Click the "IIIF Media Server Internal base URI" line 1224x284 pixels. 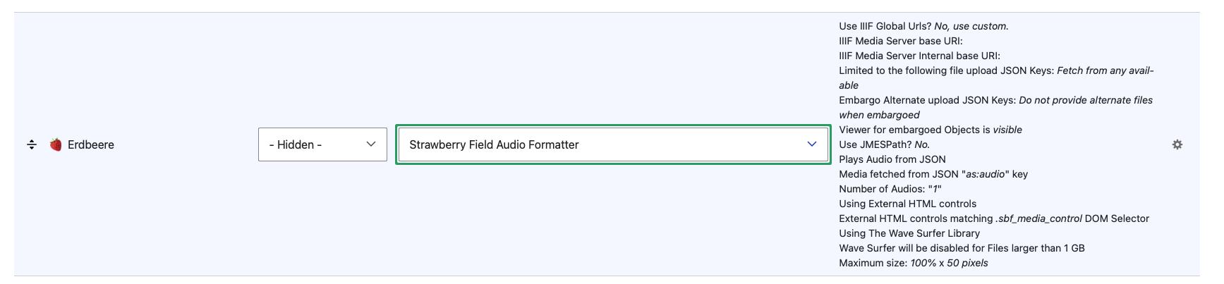[x=919, y=56]
